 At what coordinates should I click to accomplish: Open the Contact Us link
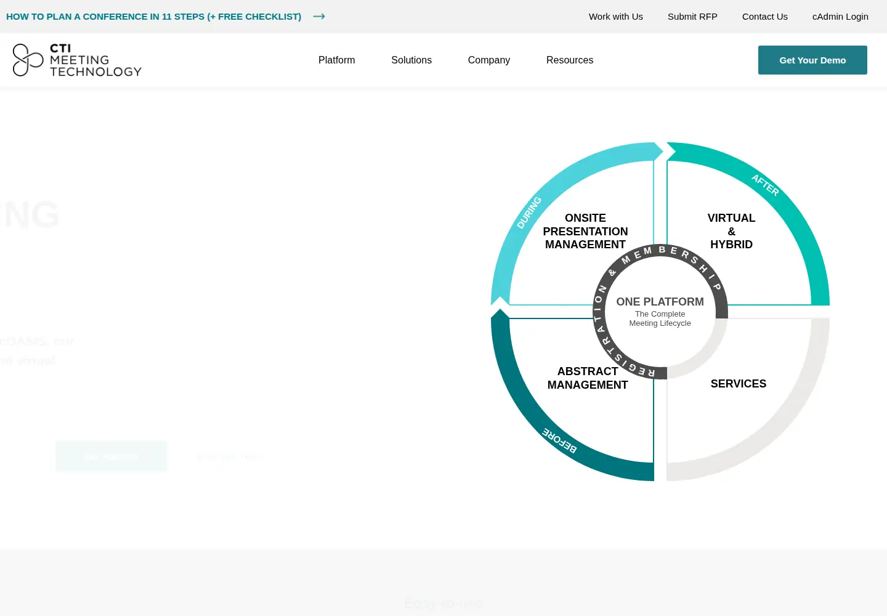(765, 17)
